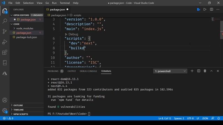The height and width of the screenshot is (125, 223).
Task: Open the editor More Actions ellipsis
Action: [x=218, y=9]
